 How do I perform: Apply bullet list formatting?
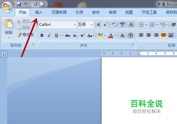pyautogui.click(x=141, y=25)
